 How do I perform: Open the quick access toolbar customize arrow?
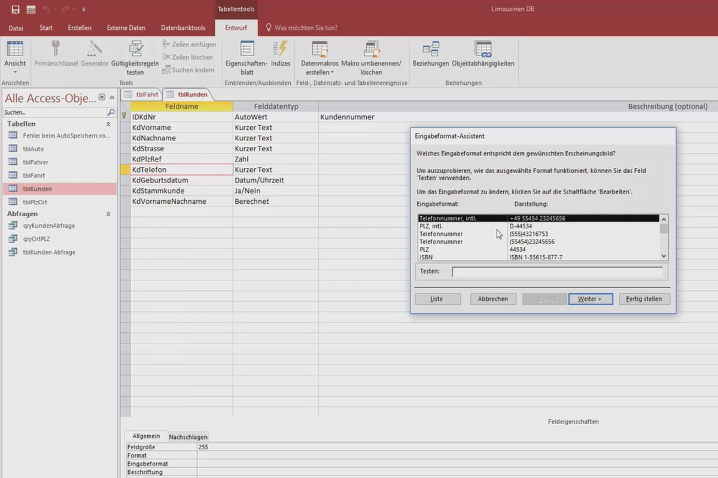[x=83, y=10]
